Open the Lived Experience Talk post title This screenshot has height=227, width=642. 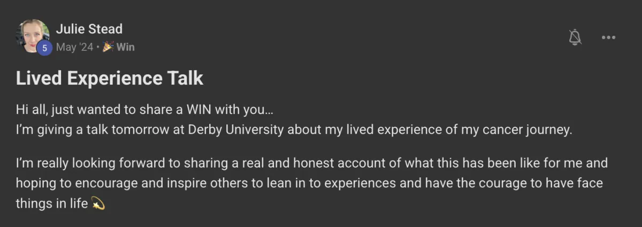pos(110,79)
